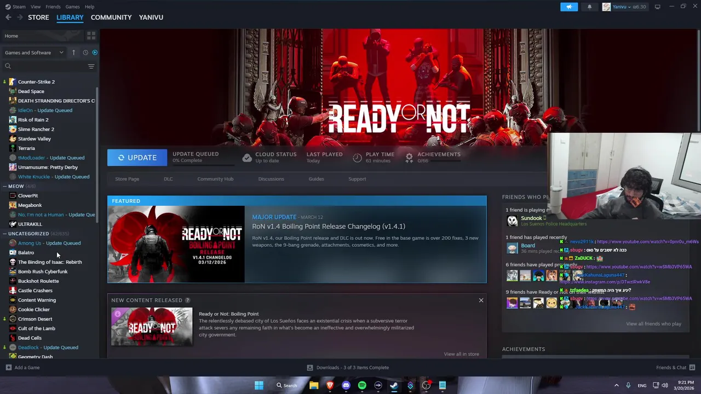The width and height of the screenshot is (701, 394).
Task: Open the YANIVU profile tab
Action: coord(151,18)
